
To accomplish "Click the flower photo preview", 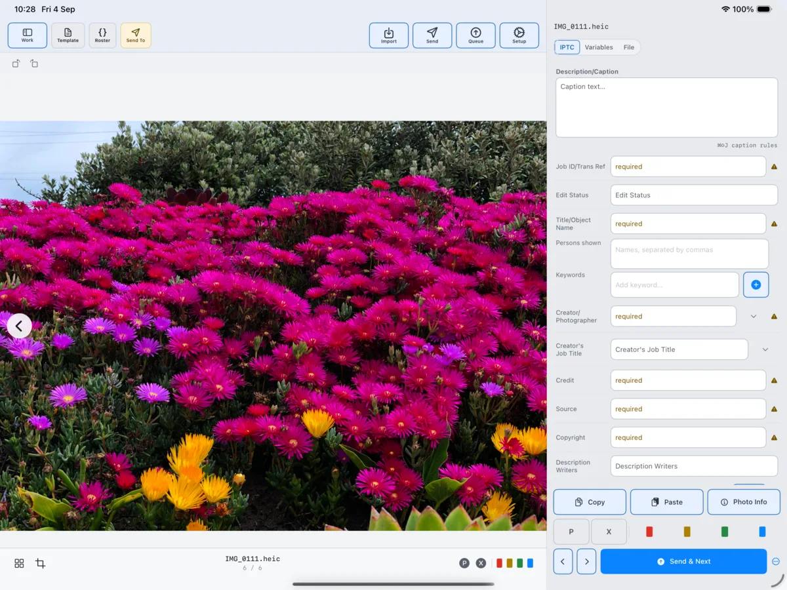I will tap(273, 326).
